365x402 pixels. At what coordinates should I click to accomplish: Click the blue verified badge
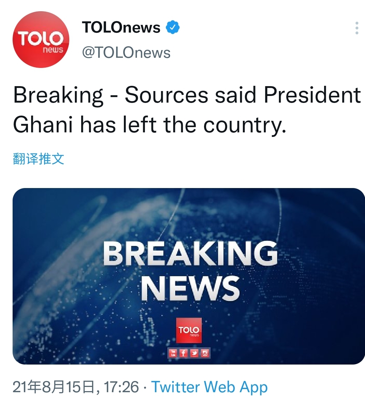click(172, 27)
